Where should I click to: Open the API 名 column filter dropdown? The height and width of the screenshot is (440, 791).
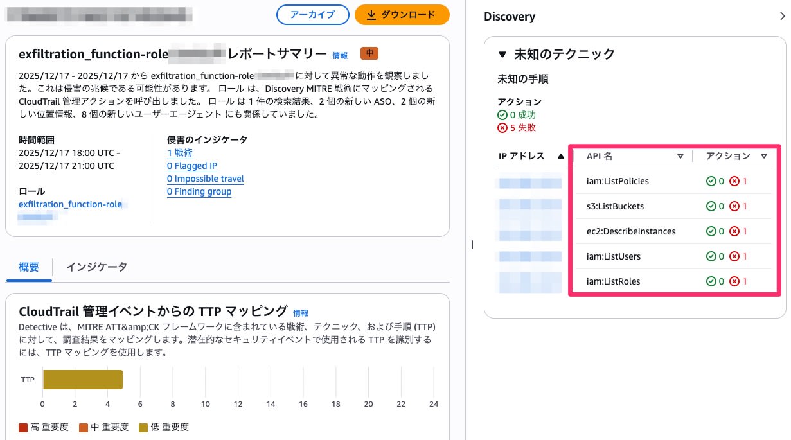tap(680, 156)
